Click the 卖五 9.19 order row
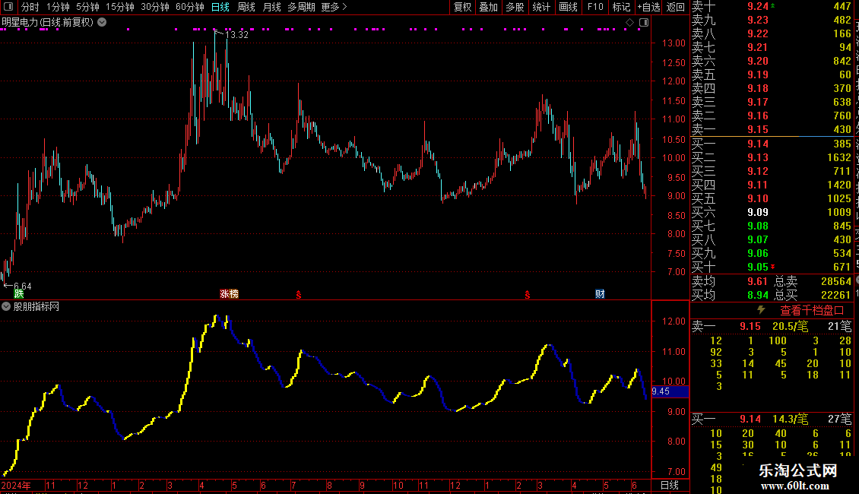 [772, 75]
